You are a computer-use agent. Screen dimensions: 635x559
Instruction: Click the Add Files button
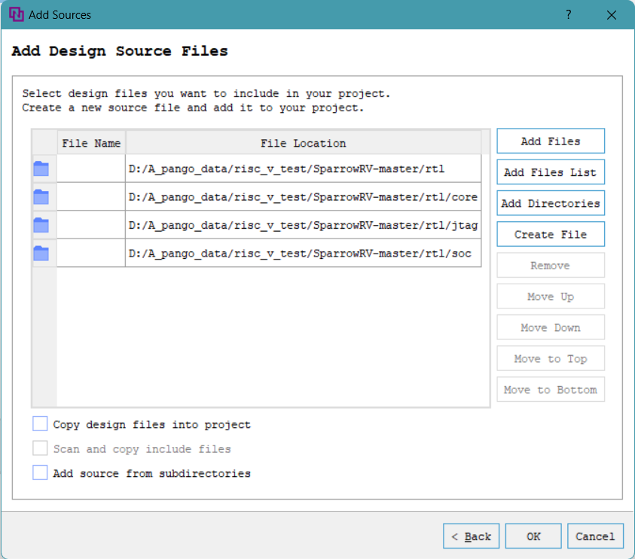tap(551, 141)
